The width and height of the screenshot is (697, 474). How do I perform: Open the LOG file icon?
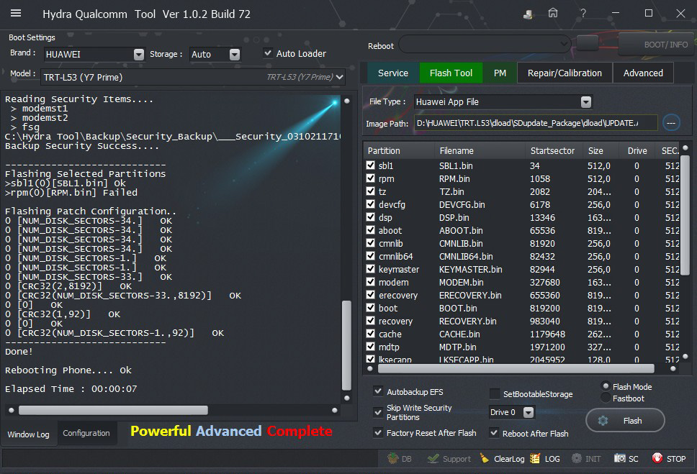535,458
